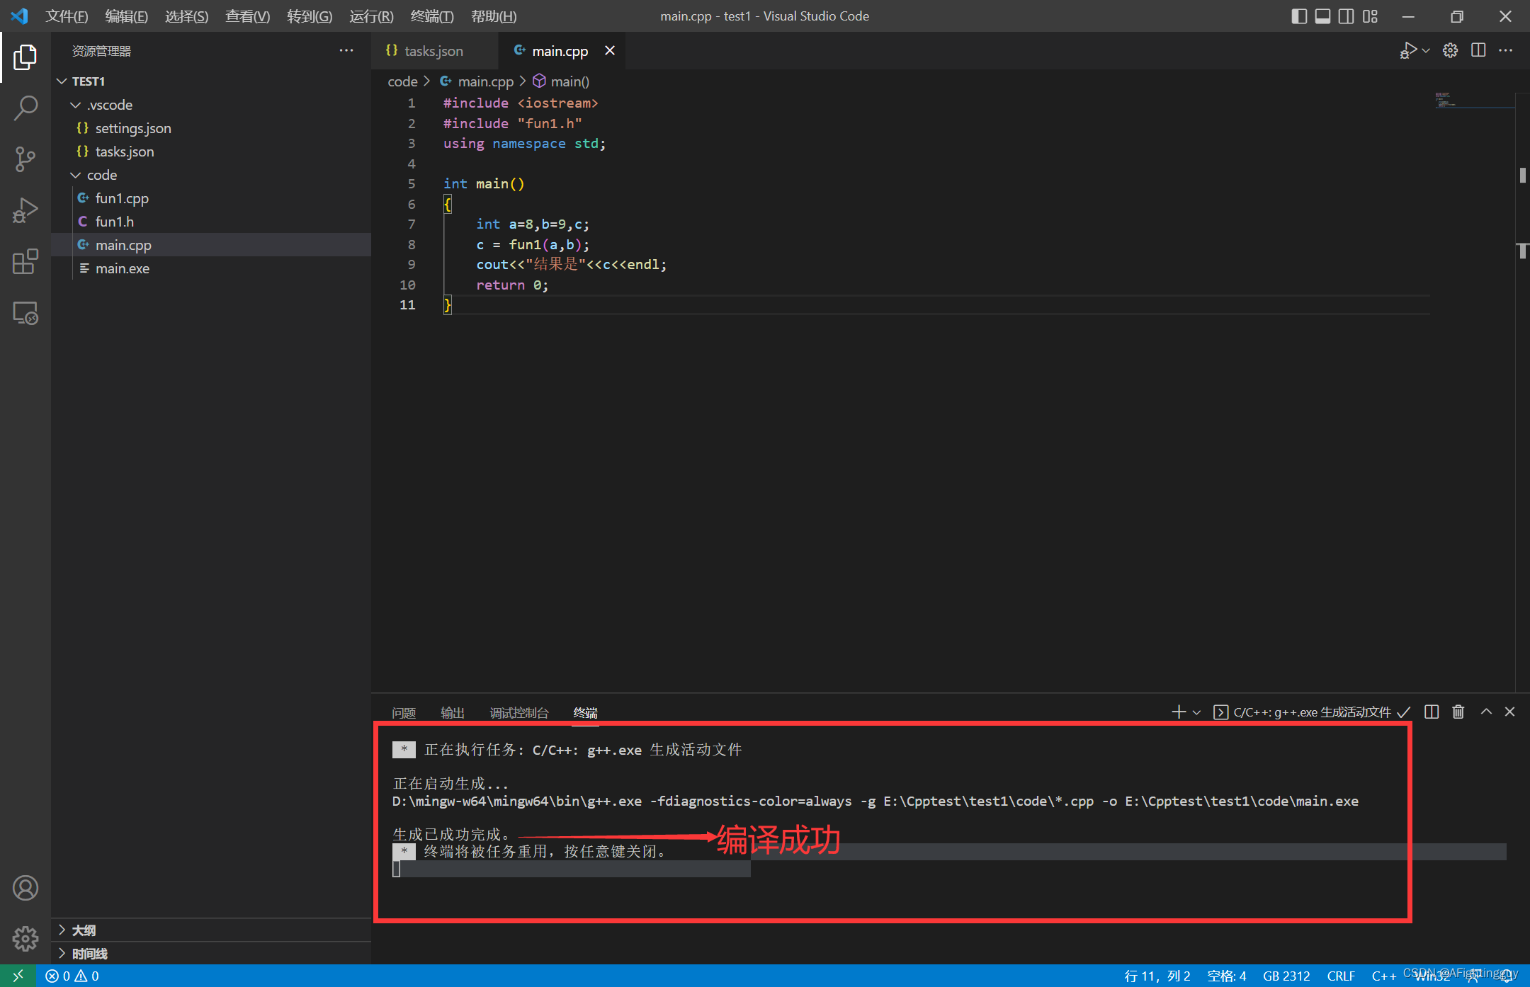Change indentation via 空格: 4
Image resolution: width=1530 pixels, height=987 pixels.
coord(1227,976)
